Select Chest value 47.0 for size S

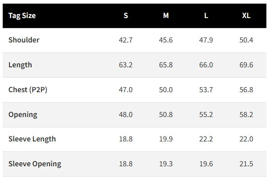126,90
